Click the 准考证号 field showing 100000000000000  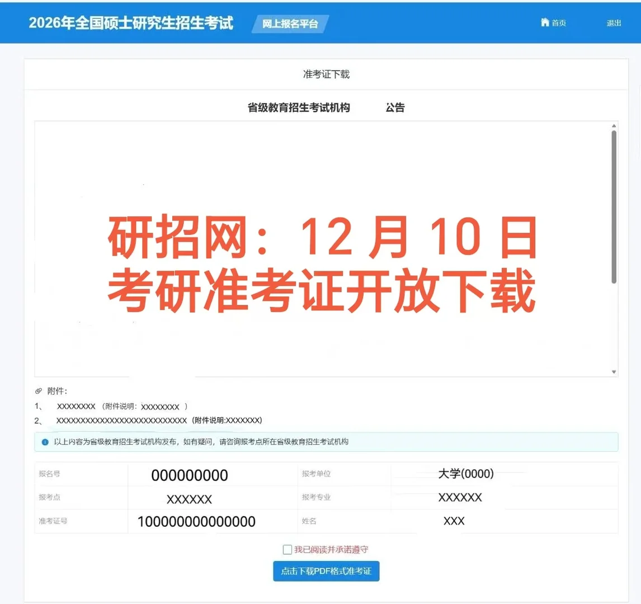[197, 521]
